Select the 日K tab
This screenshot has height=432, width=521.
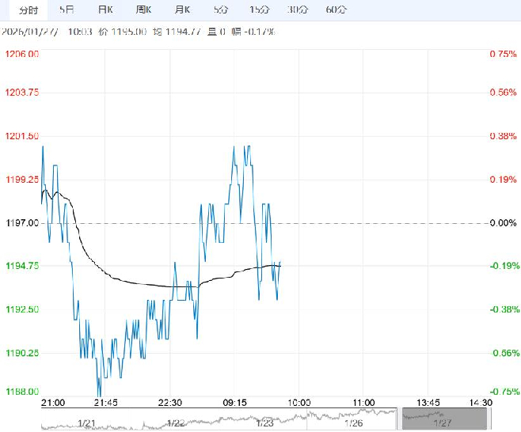[105, 10]
